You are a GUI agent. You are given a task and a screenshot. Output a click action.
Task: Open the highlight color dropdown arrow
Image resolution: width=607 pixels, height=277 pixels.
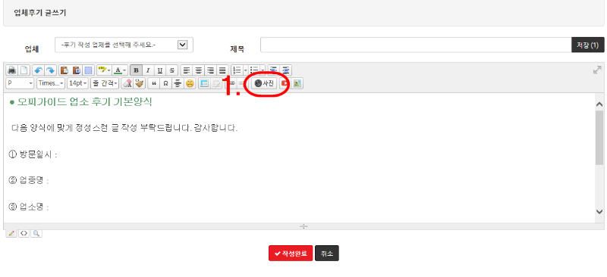tap(109, 70)
